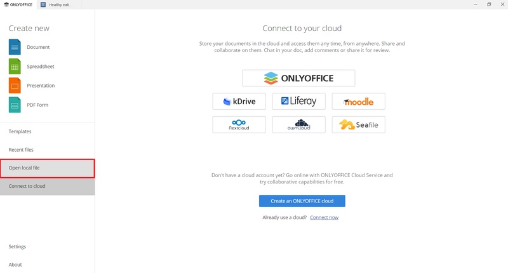Click the orange Presentation file icon

15,86
